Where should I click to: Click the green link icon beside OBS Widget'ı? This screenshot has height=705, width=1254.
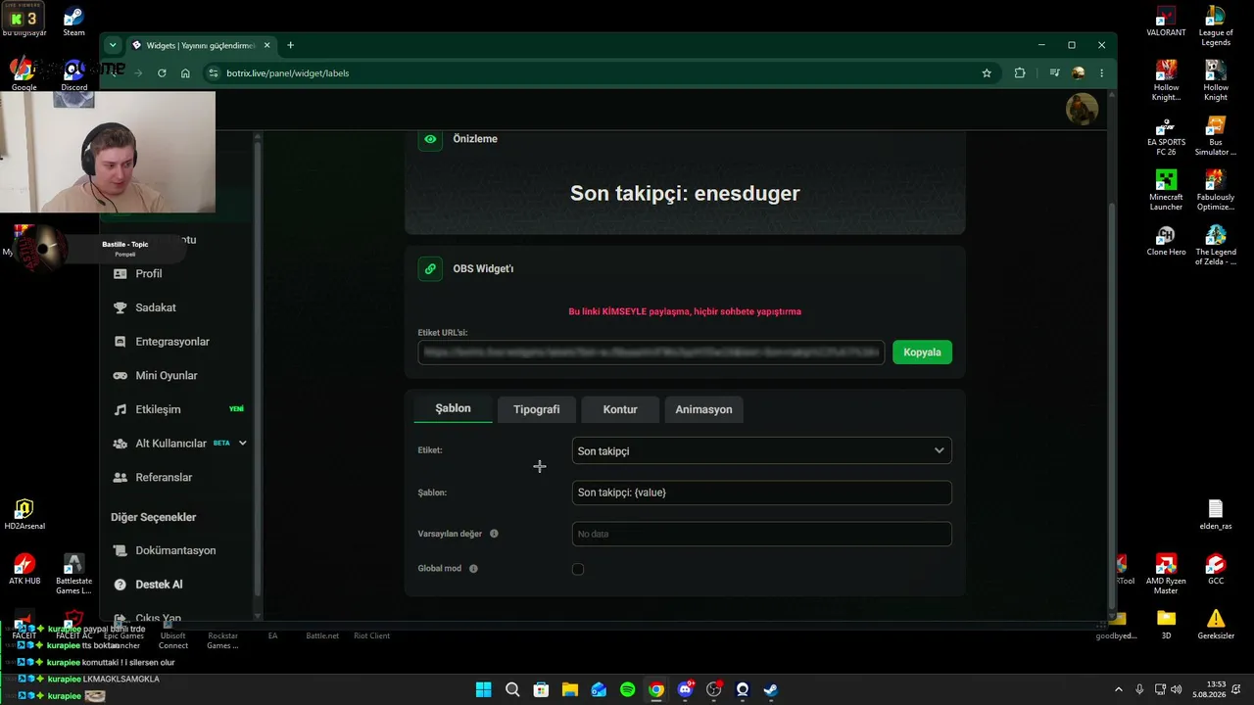pyautogui.click(x=430, y=268)
